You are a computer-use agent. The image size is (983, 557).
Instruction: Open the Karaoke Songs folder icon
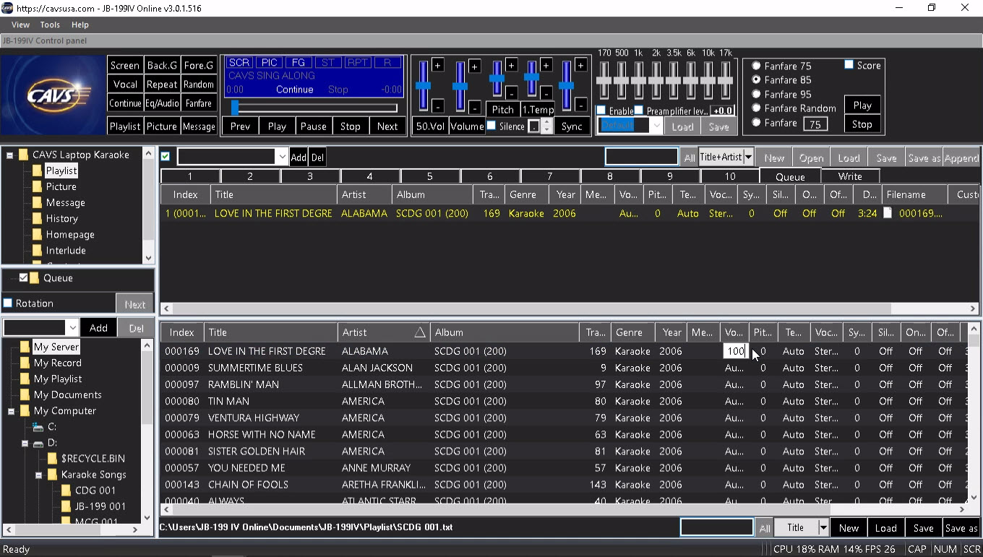52,474
